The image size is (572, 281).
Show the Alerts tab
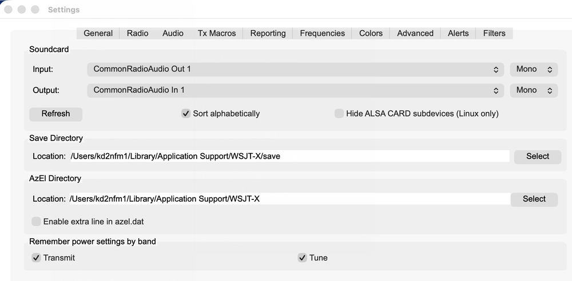[458, 33]
